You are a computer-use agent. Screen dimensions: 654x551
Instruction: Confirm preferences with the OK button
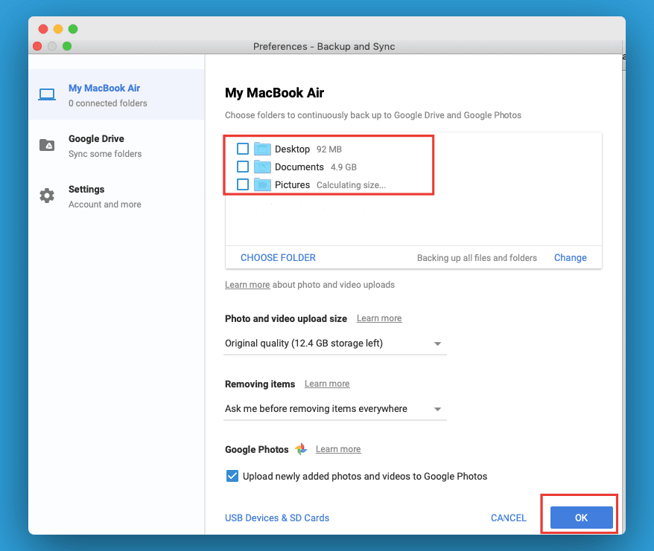[x=580, y=518]
